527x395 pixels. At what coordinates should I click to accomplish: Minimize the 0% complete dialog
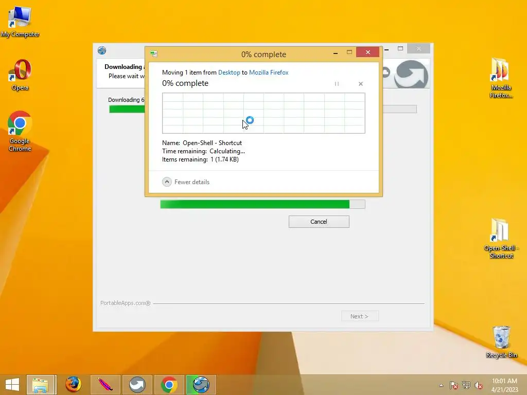click(x=336, y=53)
